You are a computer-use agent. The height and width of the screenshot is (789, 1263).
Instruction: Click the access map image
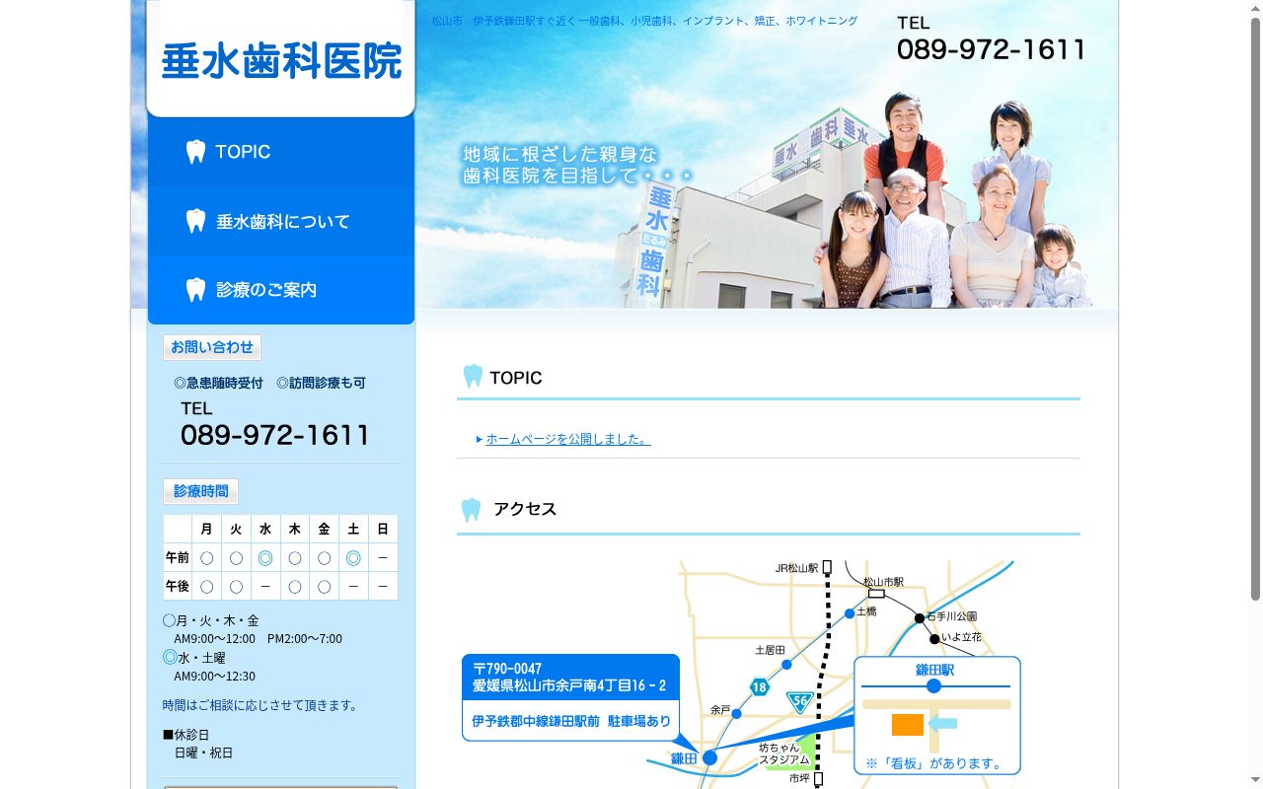(741, 675)
